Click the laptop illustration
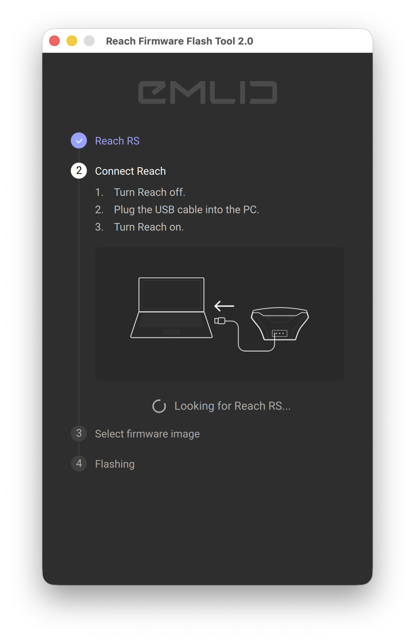 point(171,308)
